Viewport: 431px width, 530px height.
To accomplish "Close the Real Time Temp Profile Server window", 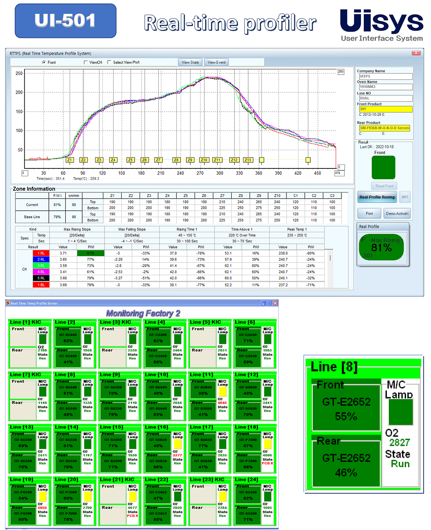I will [275, 303].
